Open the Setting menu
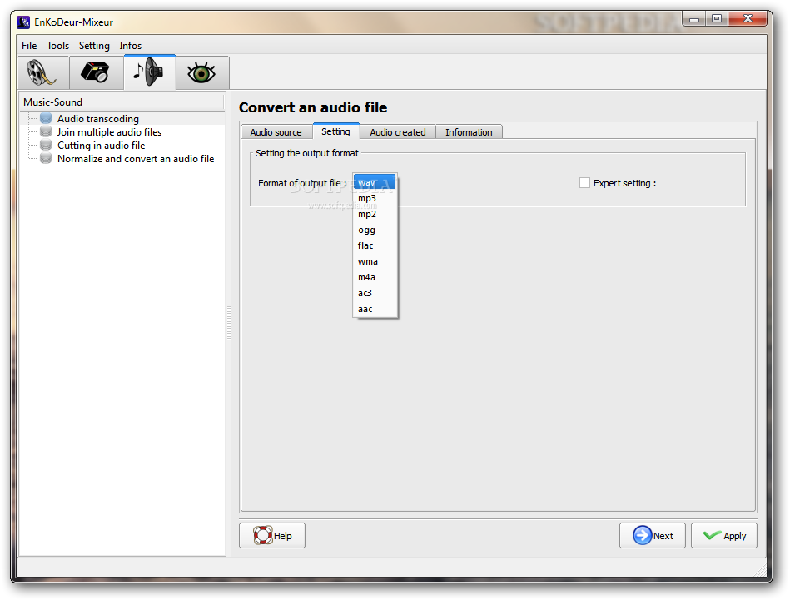Image resolution: width=790 pixels, height=600 pixels. [94, 45]
